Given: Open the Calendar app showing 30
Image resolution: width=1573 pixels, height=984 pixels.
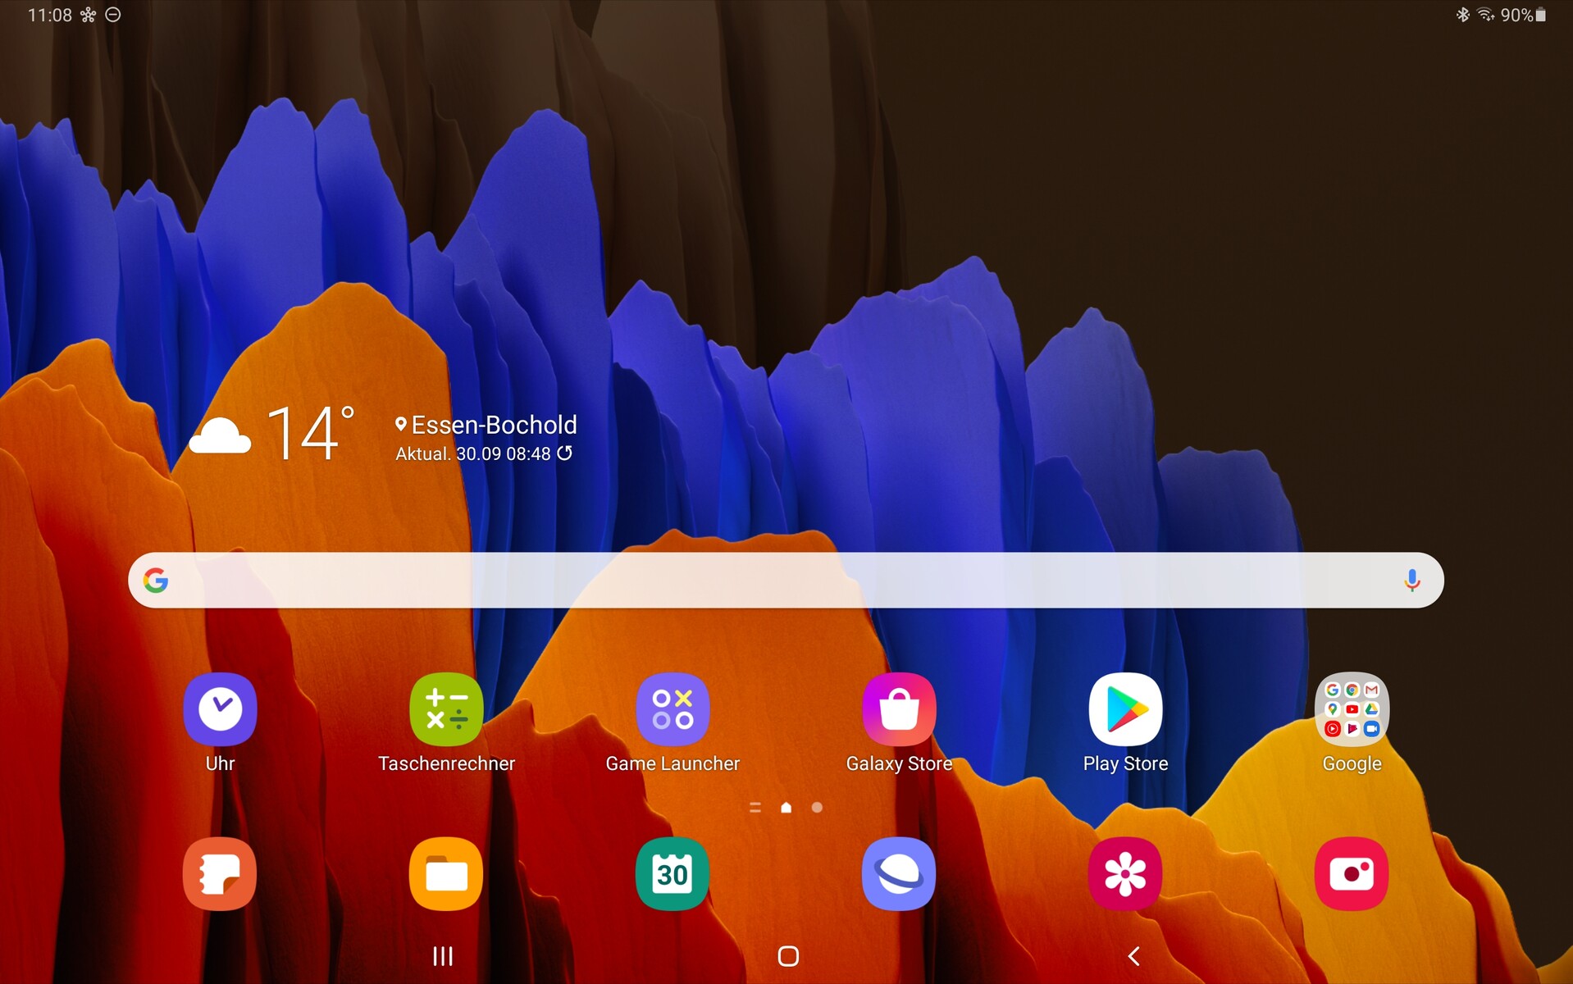Looking at the screenshot, I should (673, 874).
